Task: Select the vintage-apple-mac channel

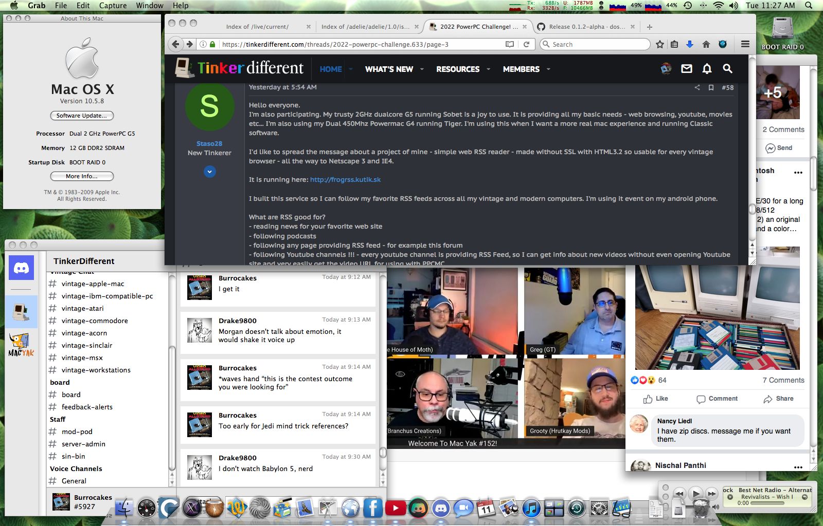Action: [93, 284]
